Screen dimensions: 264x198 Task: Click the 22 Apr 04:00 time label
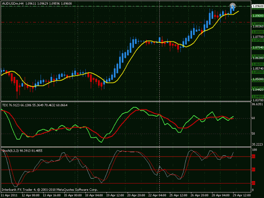(157, 195)
